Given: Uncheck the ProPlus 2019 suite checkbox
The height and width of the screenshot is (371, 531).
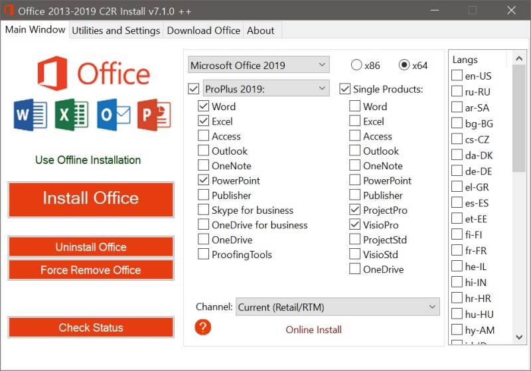Looking at the screenshot, I should coord(194,89).
